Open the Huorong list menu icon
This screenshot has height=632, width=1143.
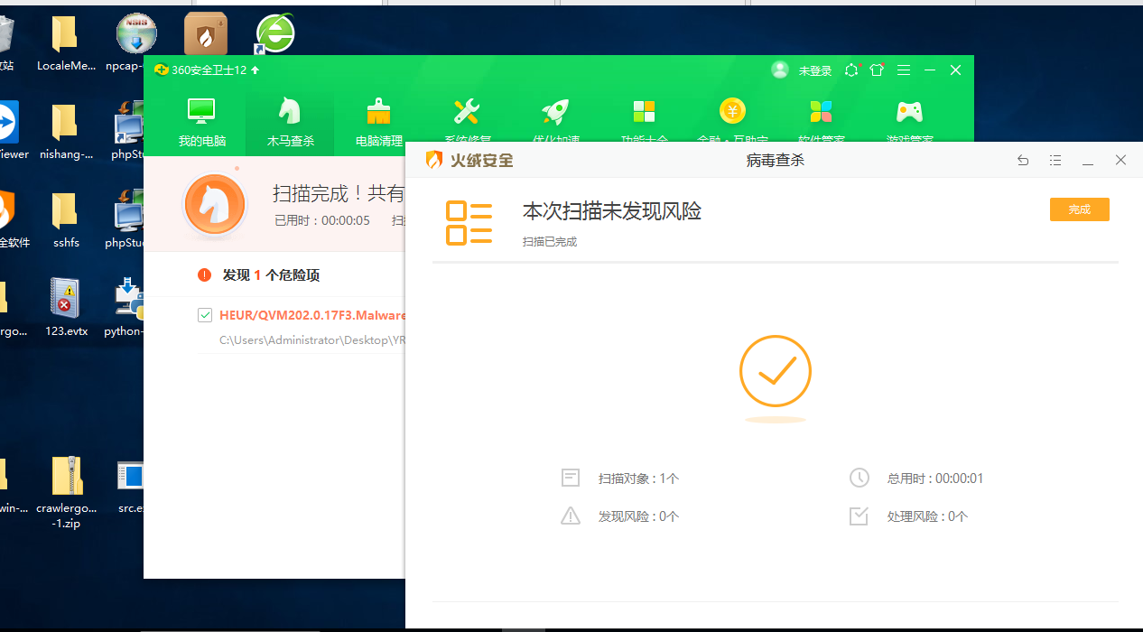1055,160
